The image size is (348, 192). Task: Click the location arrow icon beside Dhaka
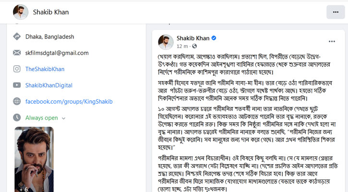tap(17, 36)
